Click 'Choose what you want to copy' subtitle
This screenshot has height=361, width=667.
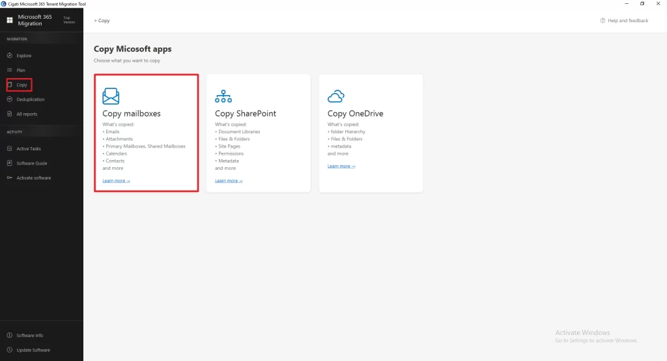(127, 60)
